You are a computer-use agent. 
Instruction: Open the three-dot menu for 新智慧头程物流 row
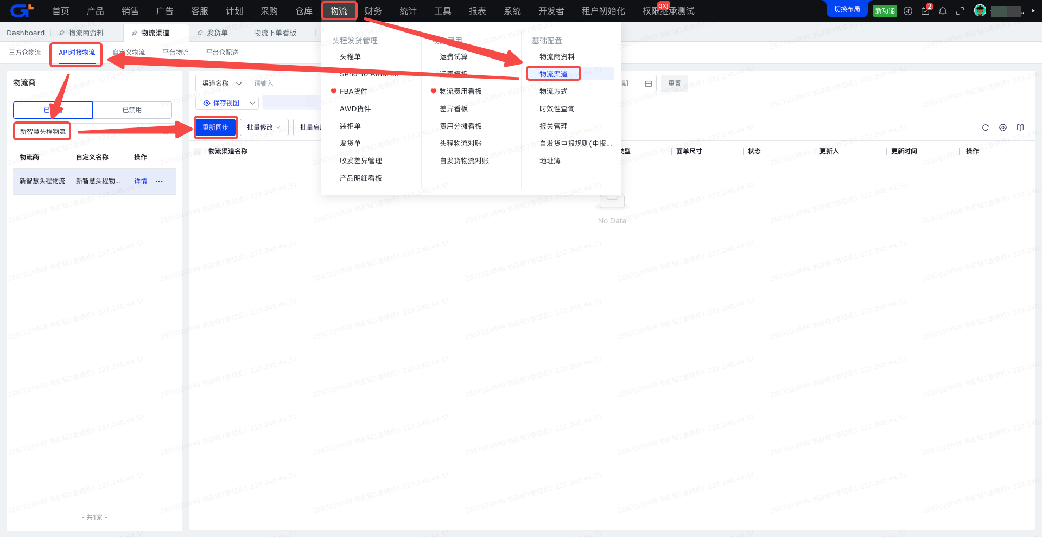[159, 181]
